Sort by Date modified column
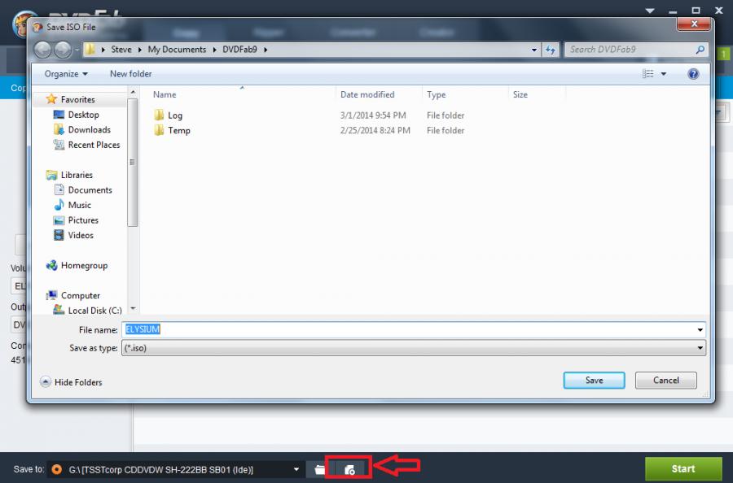 point(367,95)
